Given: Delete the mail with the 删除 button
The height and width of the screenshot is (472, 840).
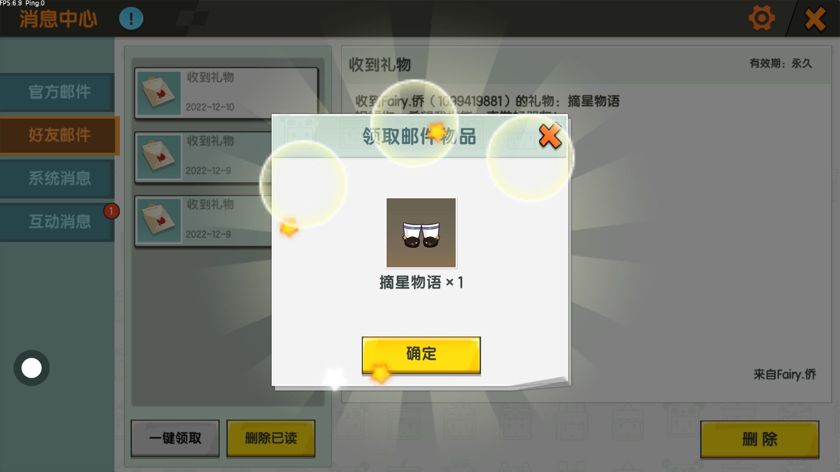Looking at the screenshot, I should coord(759,439).
